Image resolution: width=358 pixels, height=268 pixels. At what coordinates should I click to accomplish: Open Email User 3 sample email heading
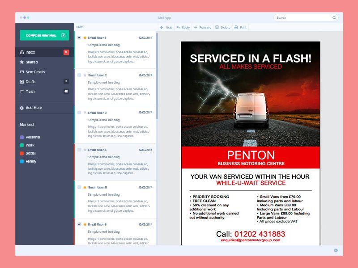(x=104, y=120)
